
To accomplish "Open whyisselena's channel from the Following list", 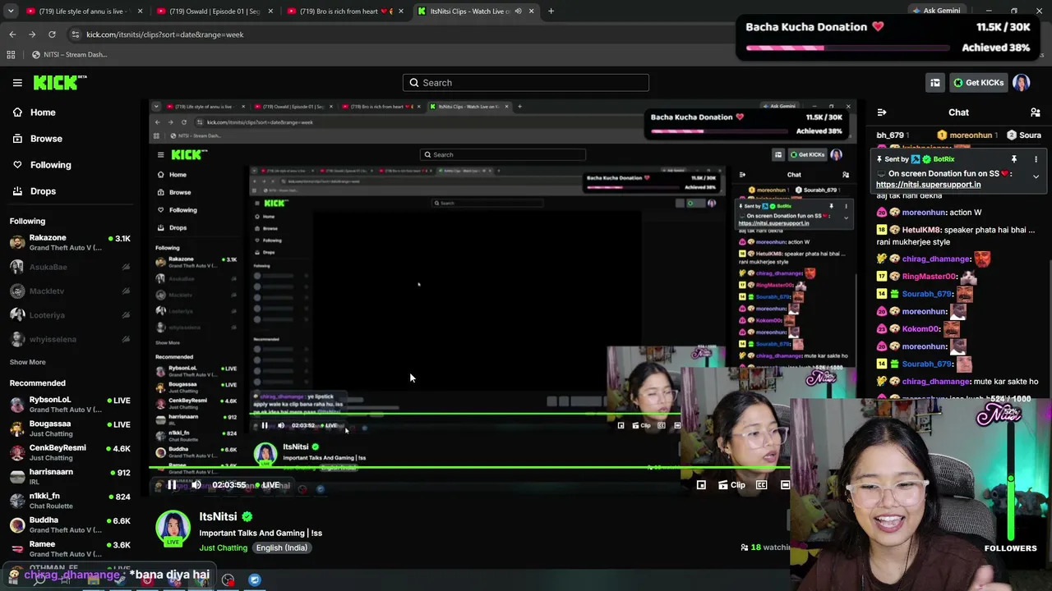I will [70, 339].
